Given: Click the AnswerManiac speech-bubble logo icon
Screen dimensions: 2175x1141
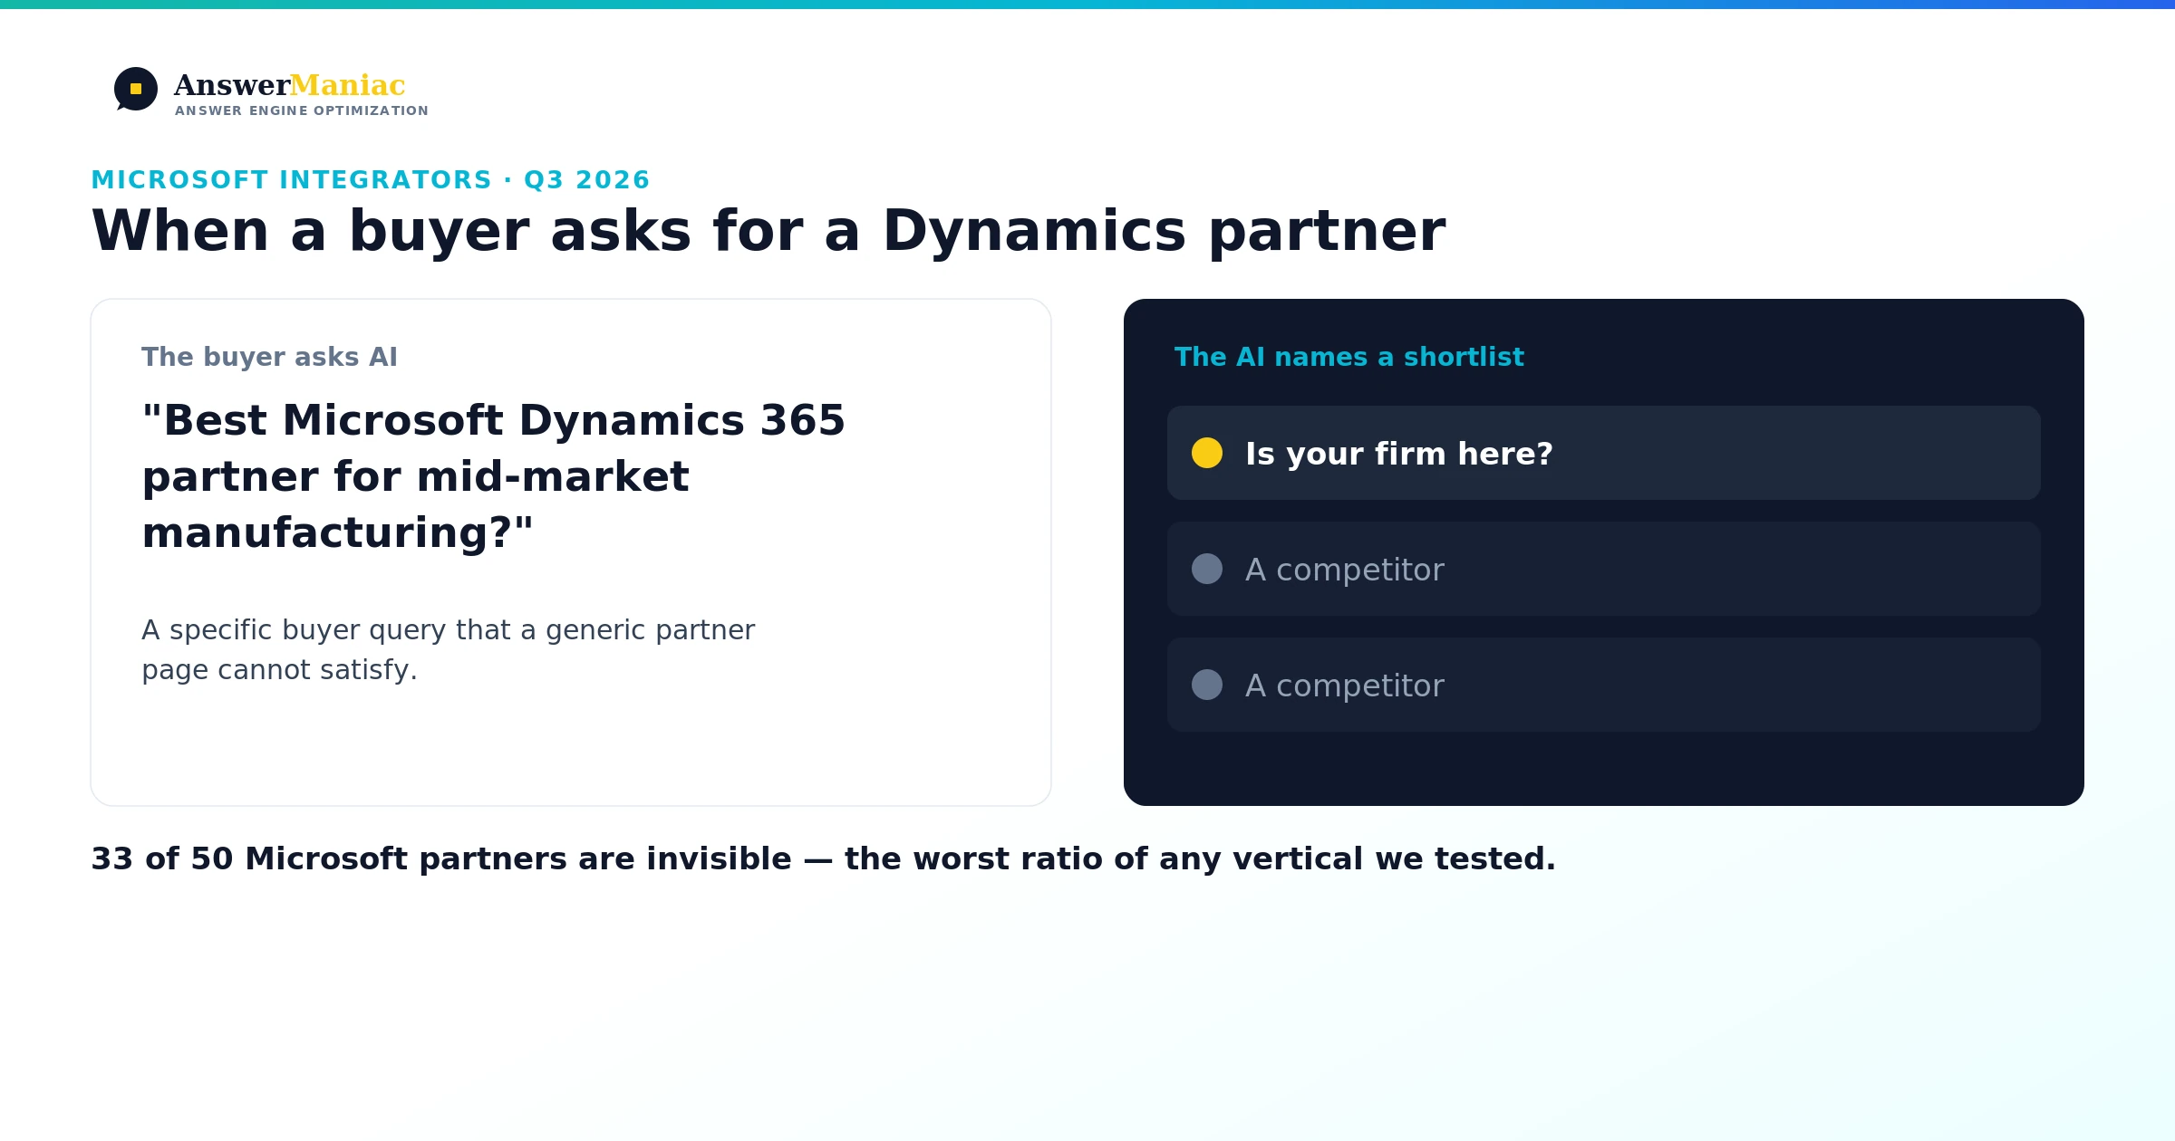Looking at the screenshot, I should (x=136, y=89).
